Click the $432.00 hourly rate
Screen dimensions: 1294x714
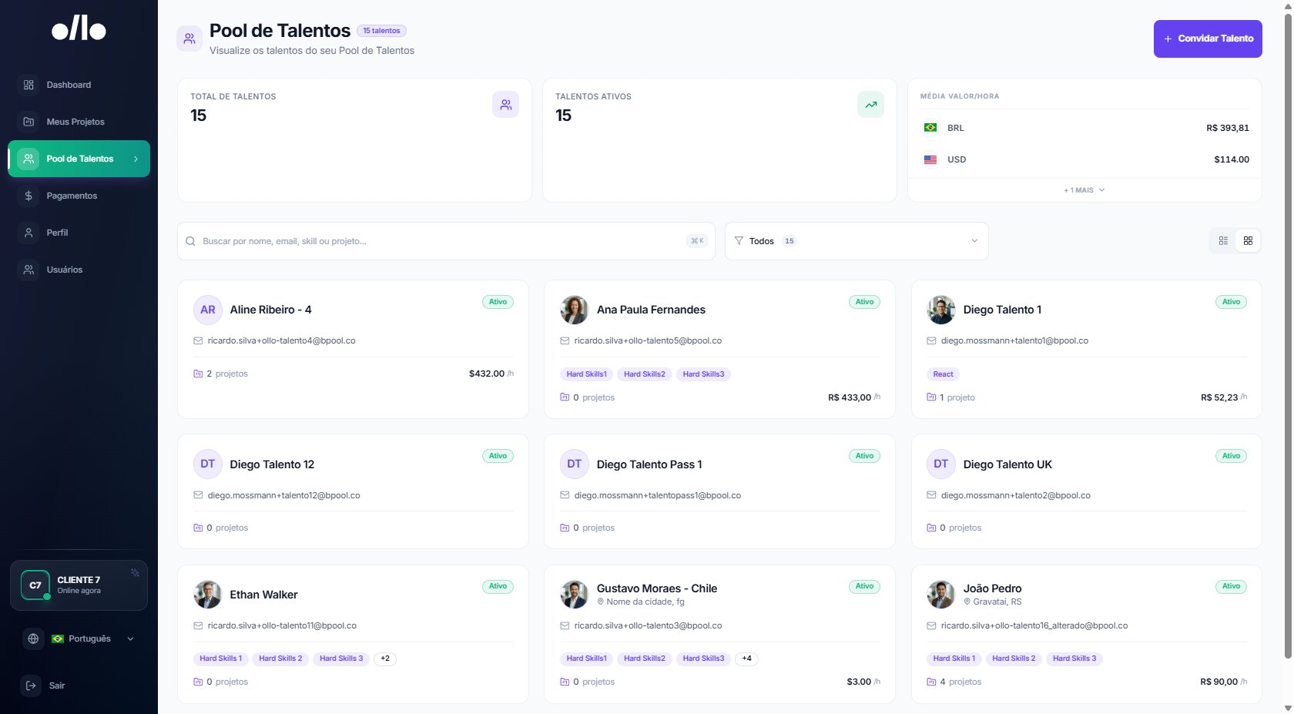point(487,374)
